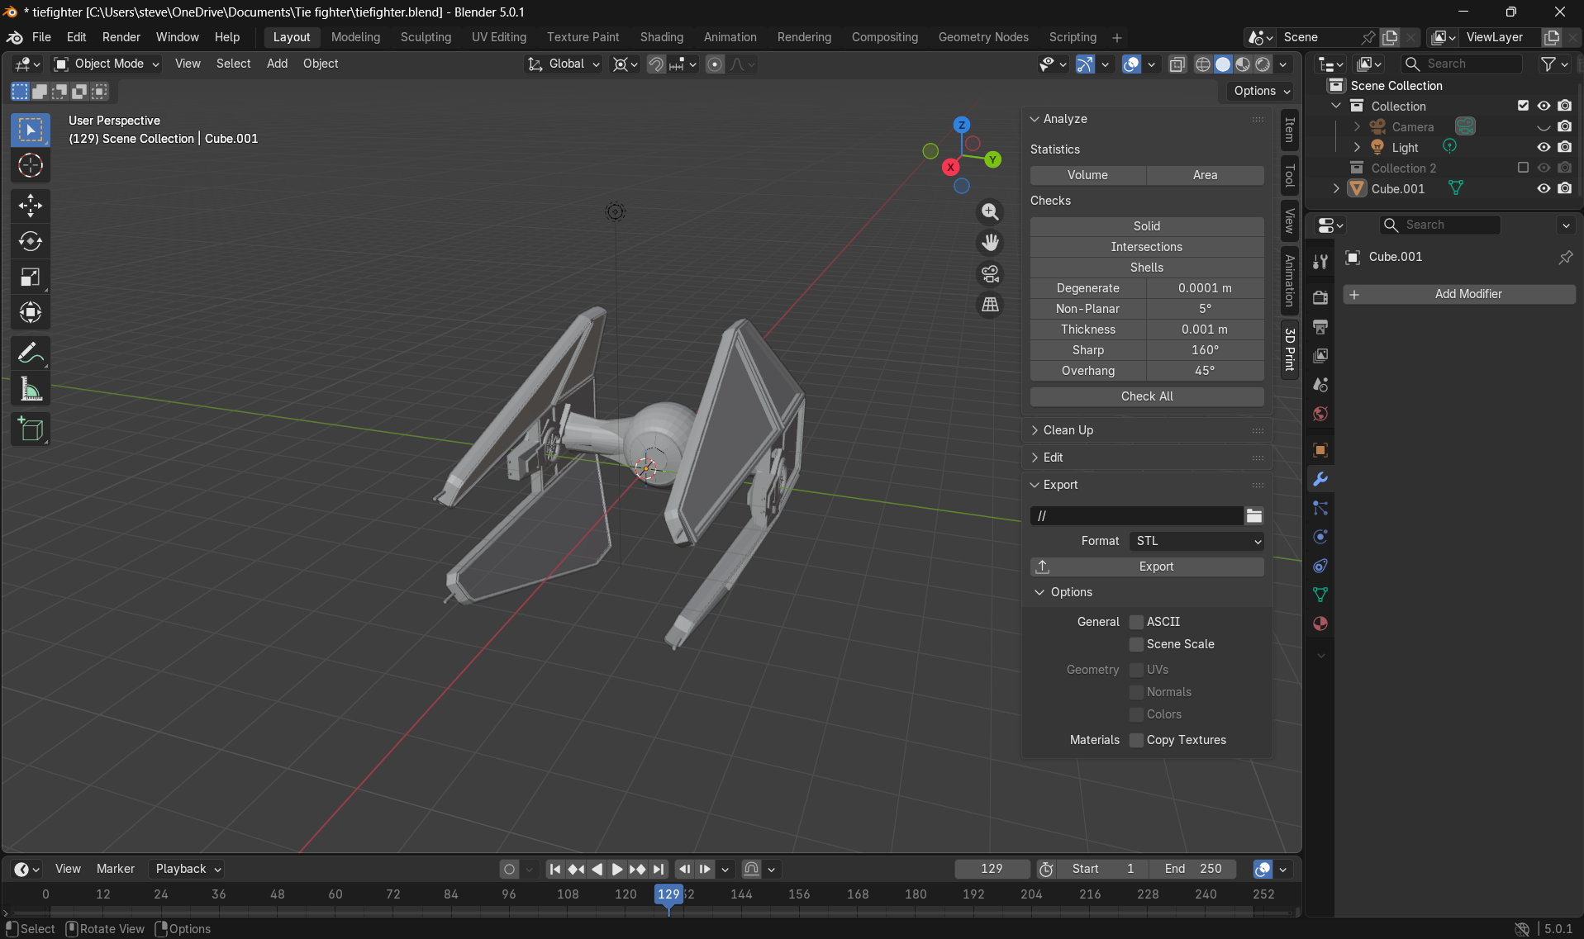Activate the Transform tool
This screenshot has height=939, width=1584.
[x=31, y=312]
